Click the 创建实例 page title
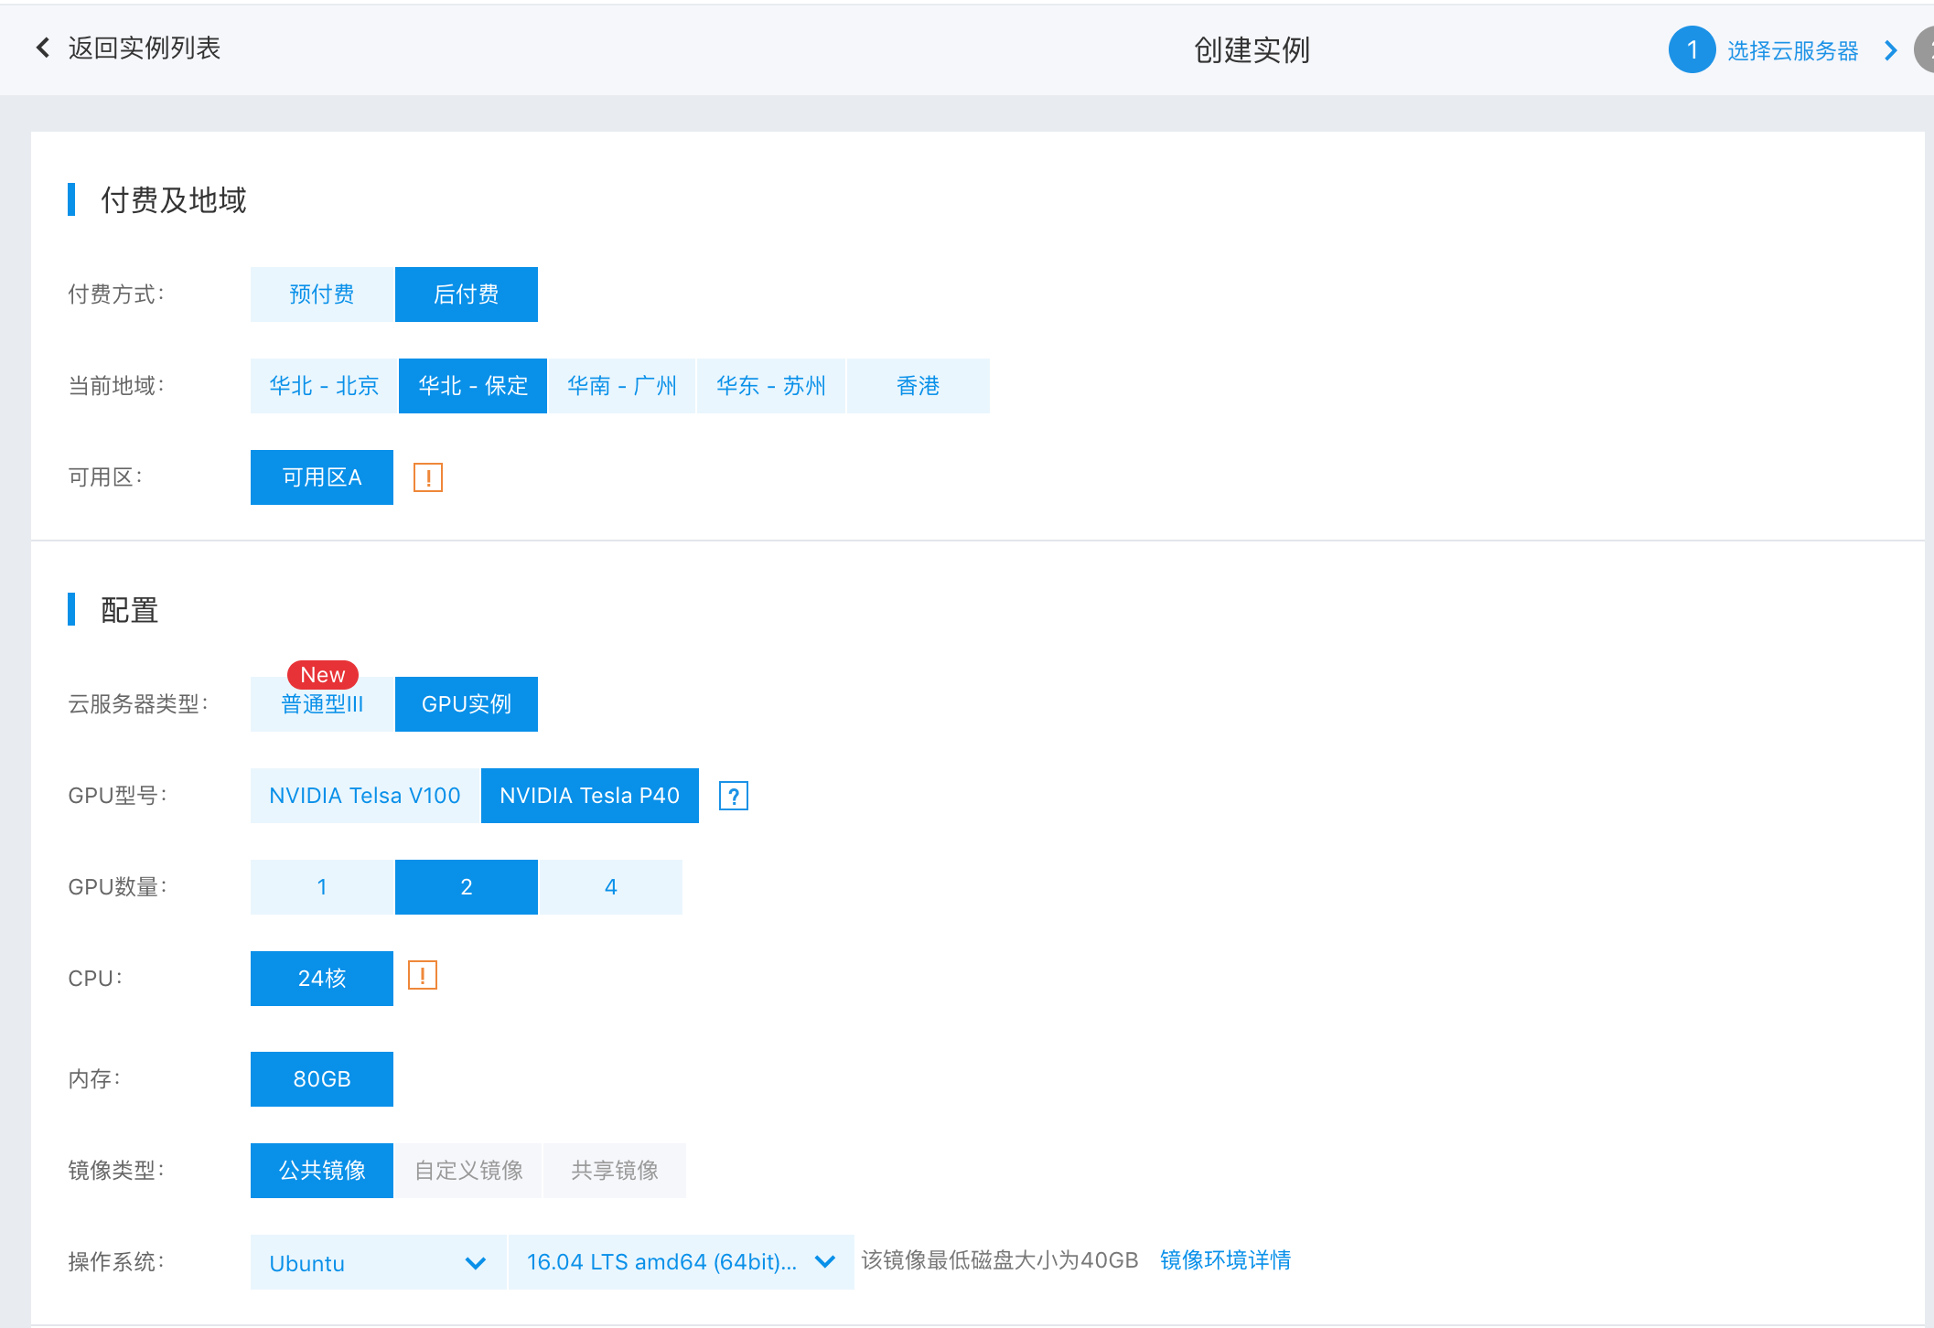Image resolution: width=1934 pixels, height=1328 pixels. tap(1252, 49)
